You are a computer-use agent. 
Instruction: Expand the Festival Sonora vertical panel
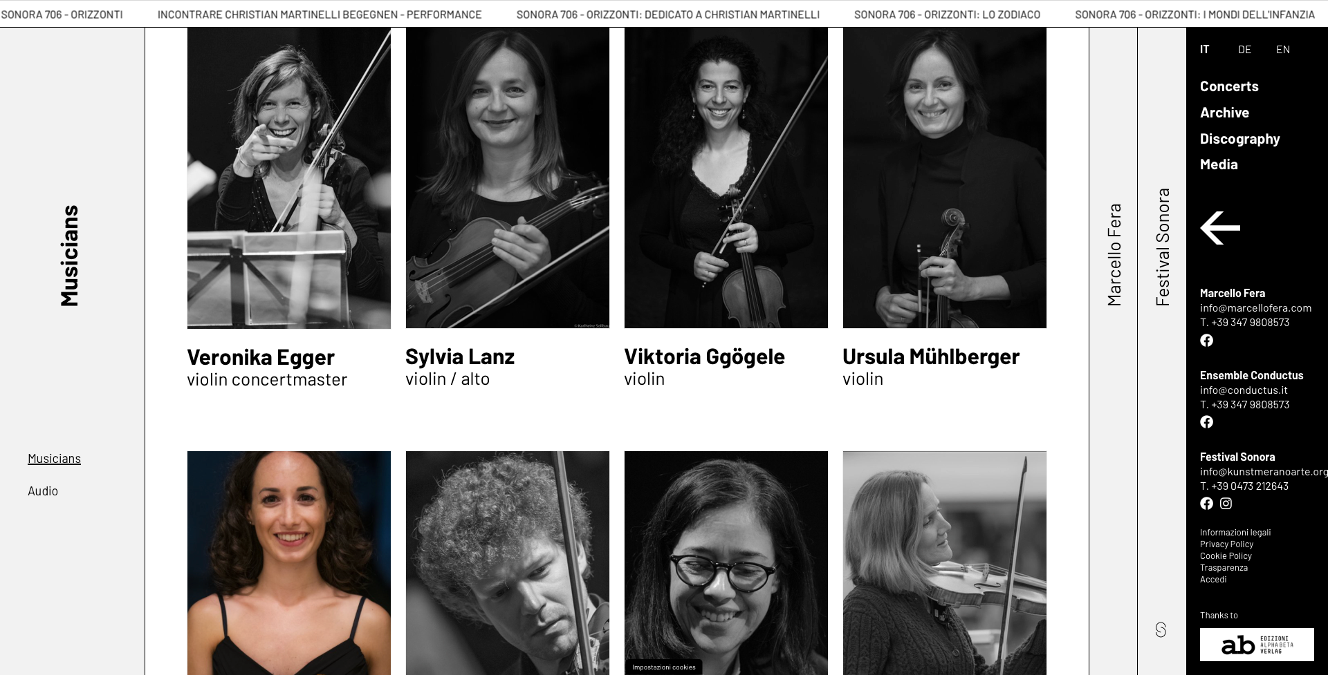click(1162, 247)
